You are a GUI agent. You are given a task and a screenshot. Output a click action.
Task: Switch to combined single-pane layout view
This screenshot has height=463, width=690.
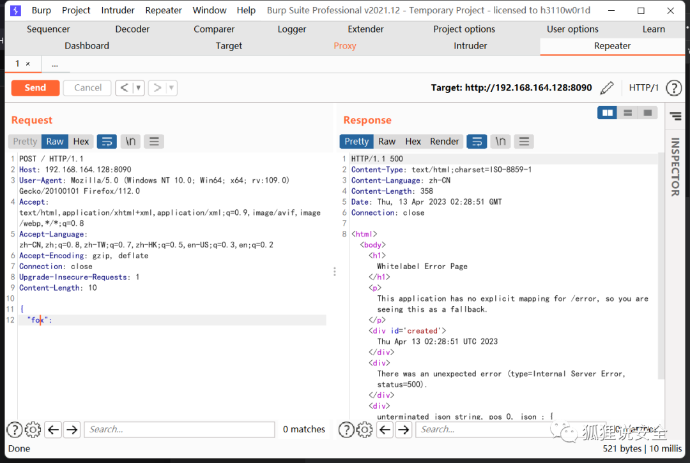pos(647,113)
